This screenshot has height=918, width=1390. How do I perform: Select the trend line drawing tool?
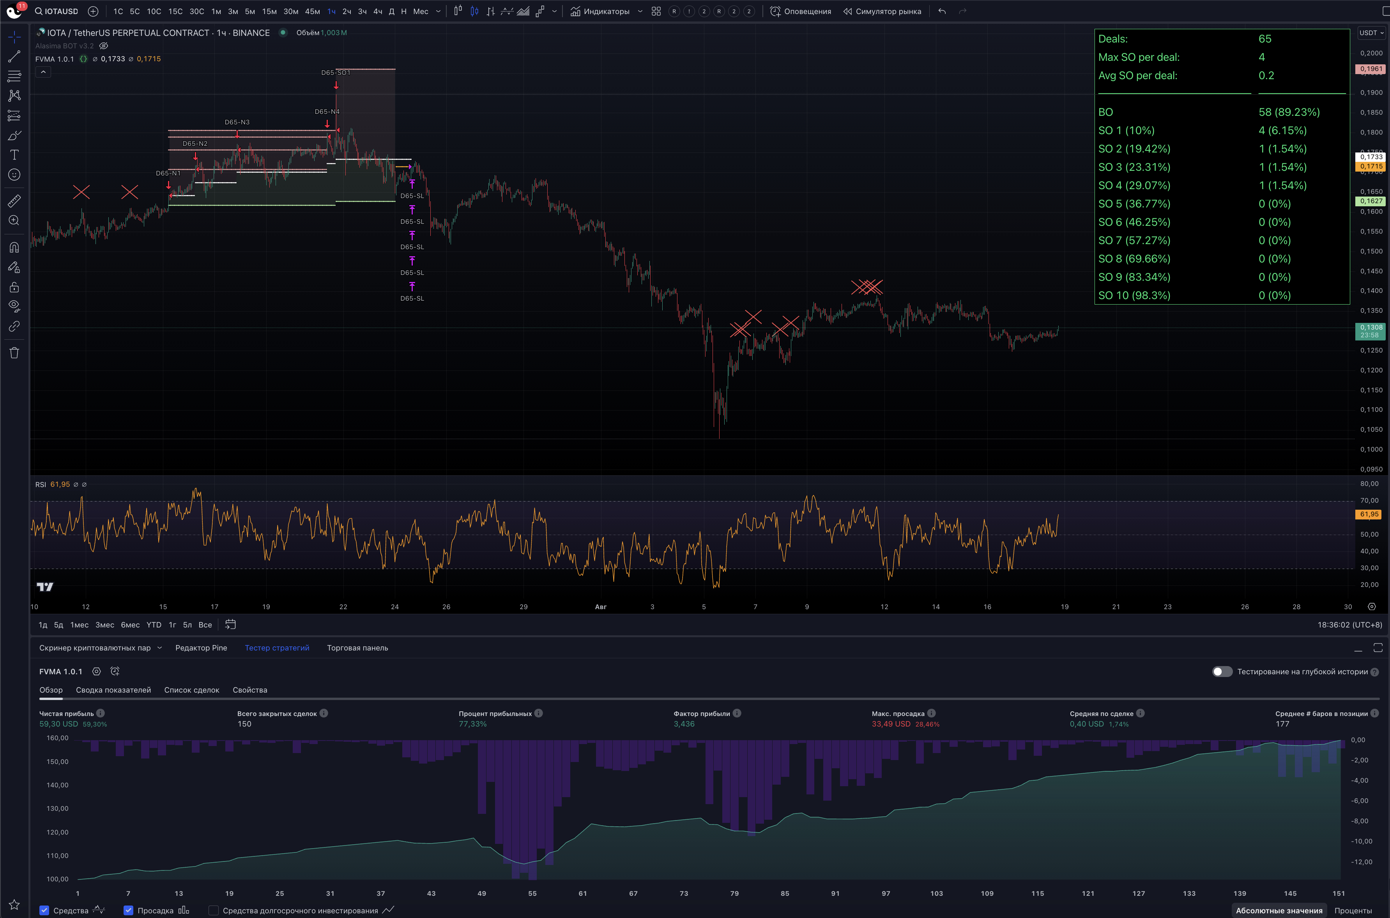tap(15, 57)
